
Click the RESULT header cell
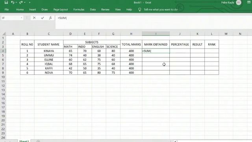197,45
